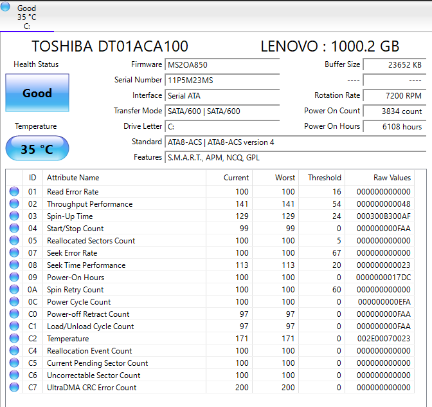Click the Rotation Rate value 7200 RPM

click(x=395, y=96)
